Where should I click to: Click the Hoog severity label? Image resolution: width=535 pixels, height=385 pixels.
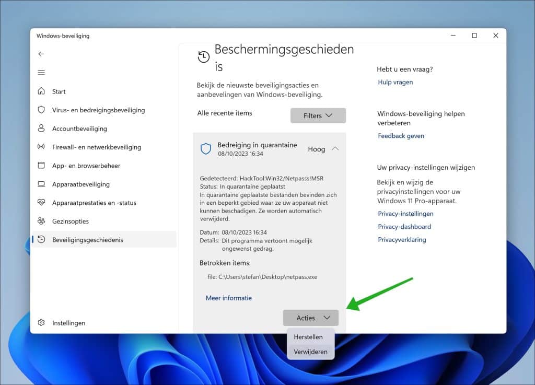[x=316, y=149]
